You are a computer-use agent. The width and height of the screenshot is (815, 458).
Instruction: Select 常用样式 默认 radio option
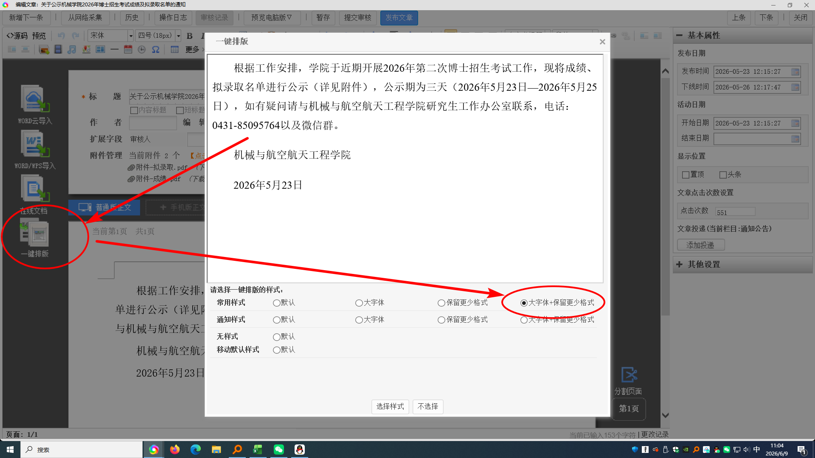click(x=277, y=303)
